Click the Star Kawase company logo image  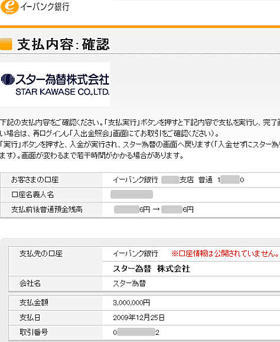click(x=55, y=85)
